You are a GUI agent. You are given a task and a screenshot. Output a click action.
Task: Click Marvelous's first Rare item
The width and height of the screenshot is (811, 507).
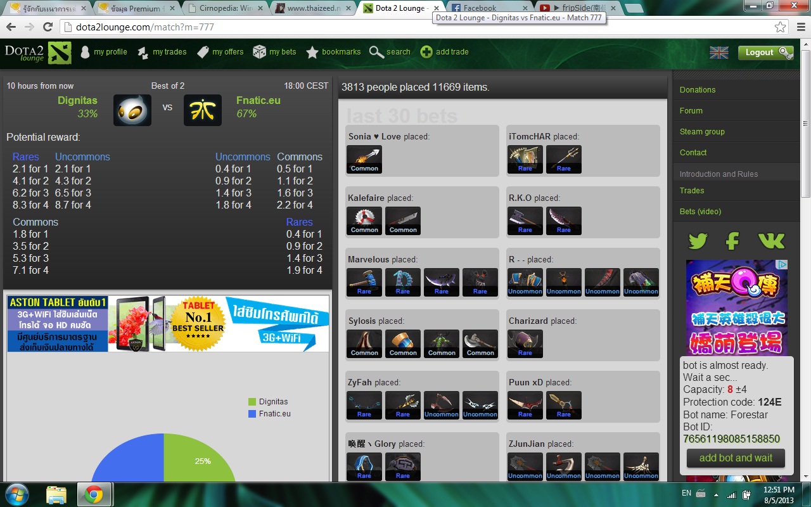364,282
